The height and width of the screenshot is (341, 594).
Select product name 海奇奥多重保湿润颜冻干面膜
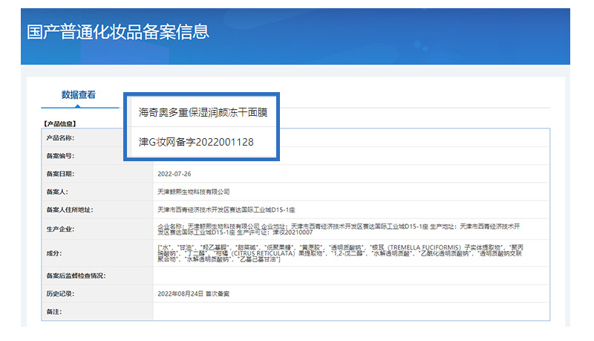(x=203, y=112)
